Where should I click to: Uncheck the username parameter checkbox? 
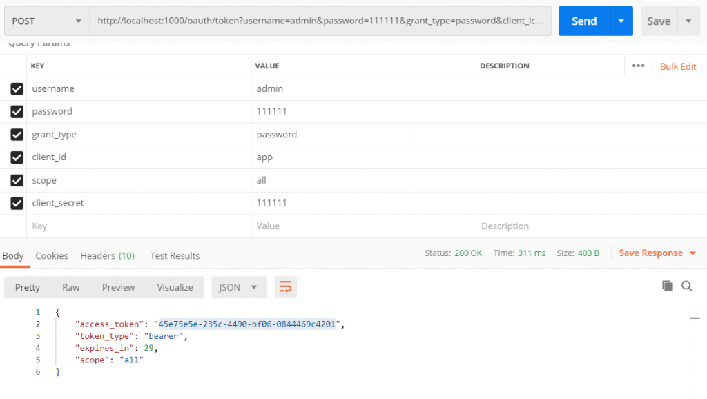[17, 88]
